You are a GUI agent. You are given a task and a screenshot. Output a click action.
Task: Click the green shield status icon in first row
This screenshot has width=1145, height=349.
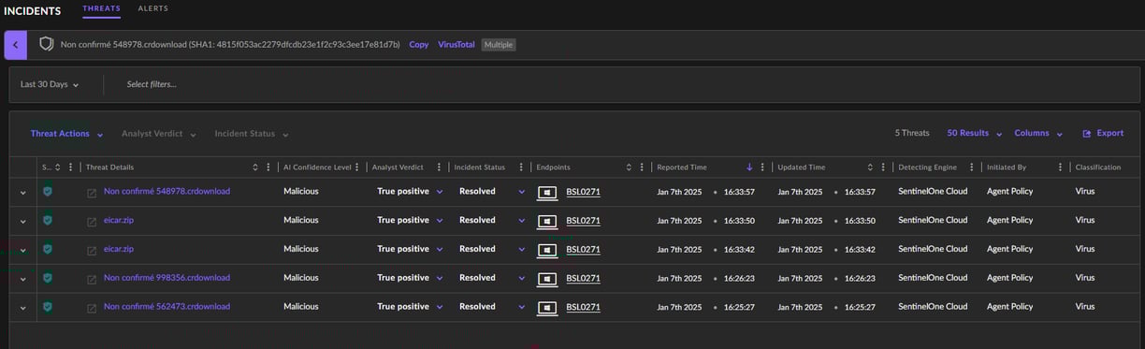[x=48, y=191]
